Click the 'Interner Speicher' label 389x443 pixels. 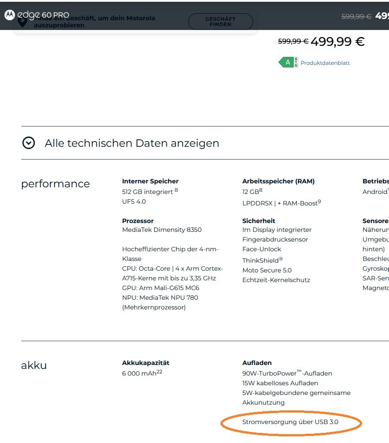(x=150, y=181)
